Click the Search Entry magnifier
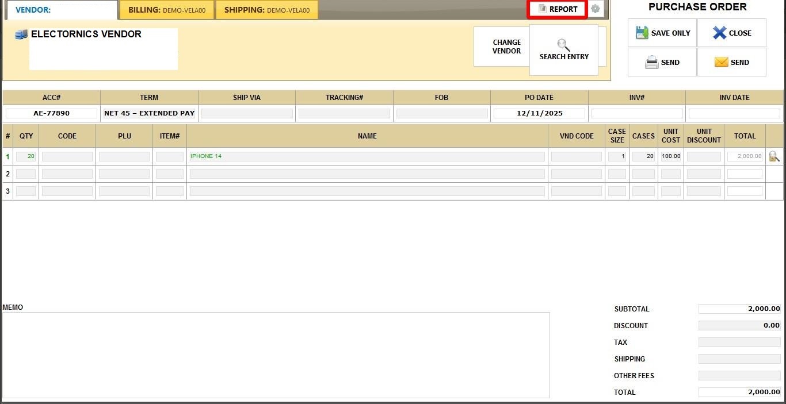This screenshot has height=404, width=786. [x=564, y=45]
